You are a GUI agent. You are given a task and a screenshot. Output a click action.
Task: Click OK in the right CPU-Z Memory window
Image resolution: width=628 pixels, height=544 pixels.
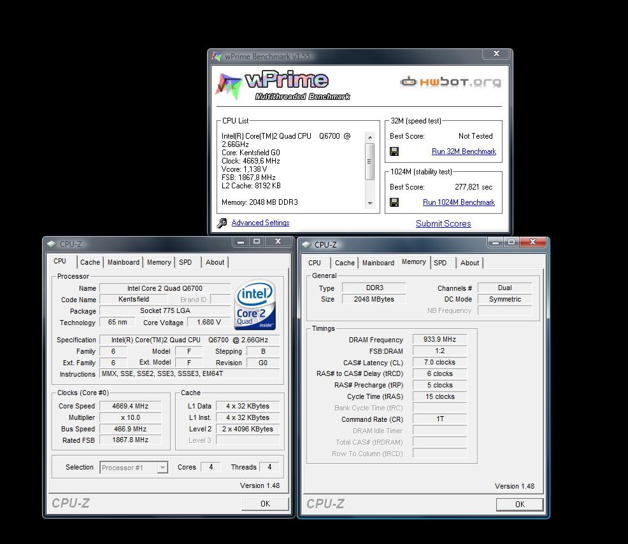click(x=520, y=505)
